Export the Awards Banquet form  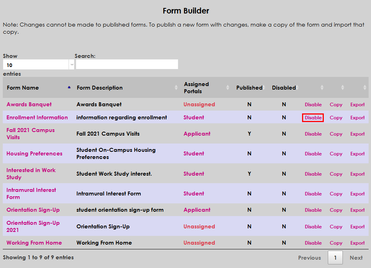point(357,104)
